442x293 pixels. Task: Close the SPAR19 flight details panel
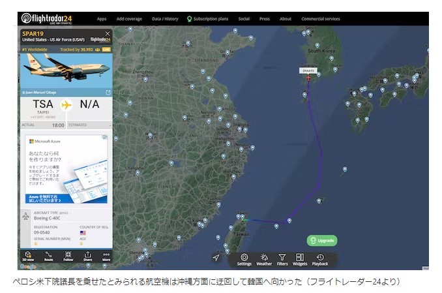click(108, 33)
